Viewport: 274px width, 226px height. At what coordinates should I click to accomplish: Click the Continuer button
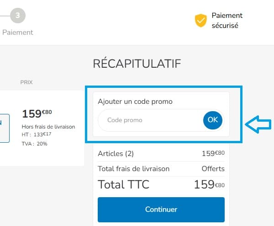click(161, 210)
